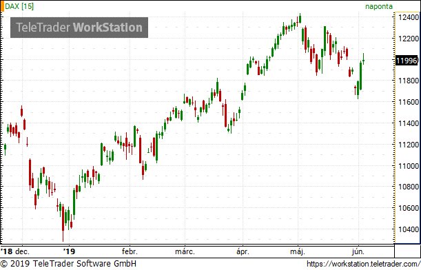Viewport: 421px width, 270px height.
Task: Open the workstation.teletrader.com link
Action: [364, 264]
